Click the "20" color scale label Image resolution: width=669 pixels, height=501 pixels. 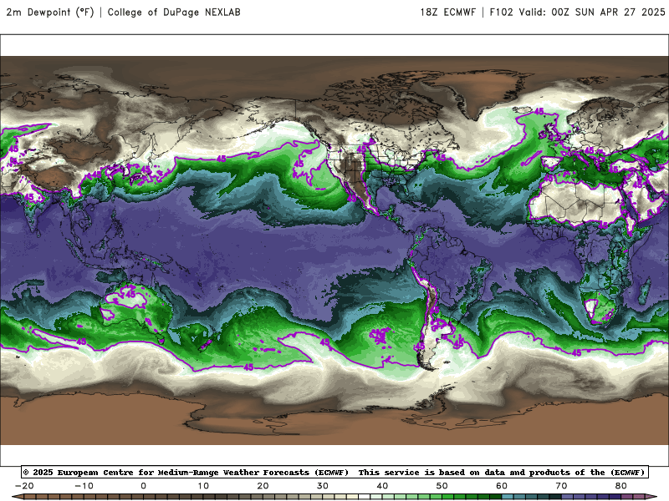point(263,486)
